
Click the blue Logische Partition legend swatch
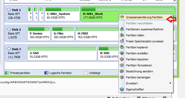click(46, 73)
